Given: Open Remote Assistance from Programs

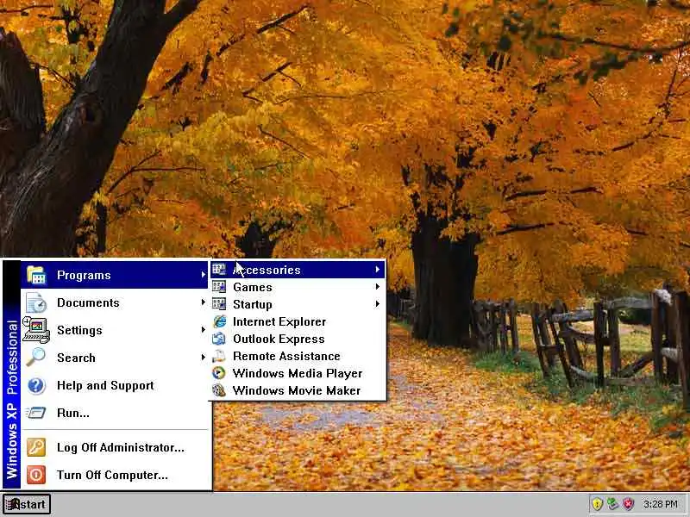Looking at the screenshot, I should click(x=298, y=356).
